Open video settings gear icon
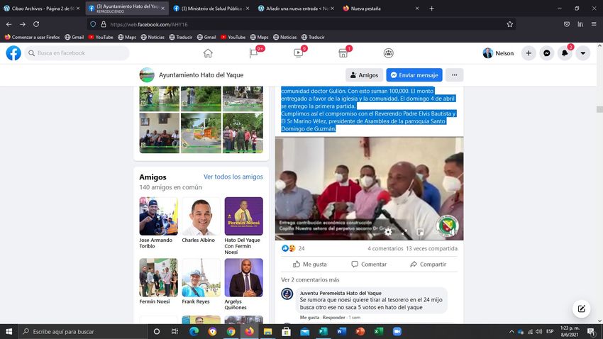 click(x=388, y=232)
